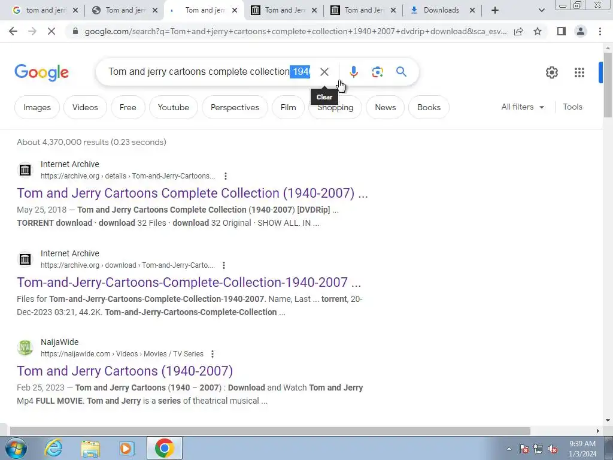Open Windows Media Player from the taskbar
613x460 pixels.
[127, 448]
